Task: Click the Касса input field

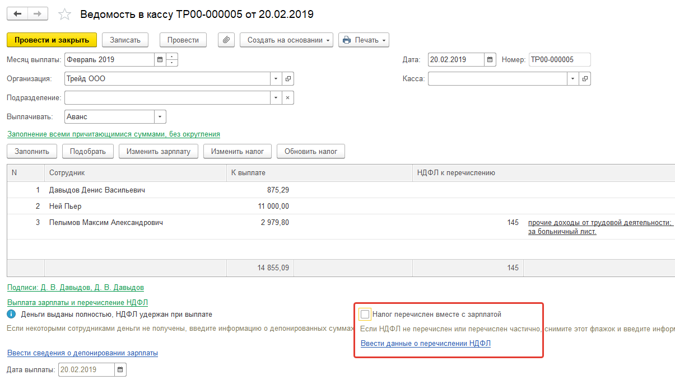Action: [497, 79]
